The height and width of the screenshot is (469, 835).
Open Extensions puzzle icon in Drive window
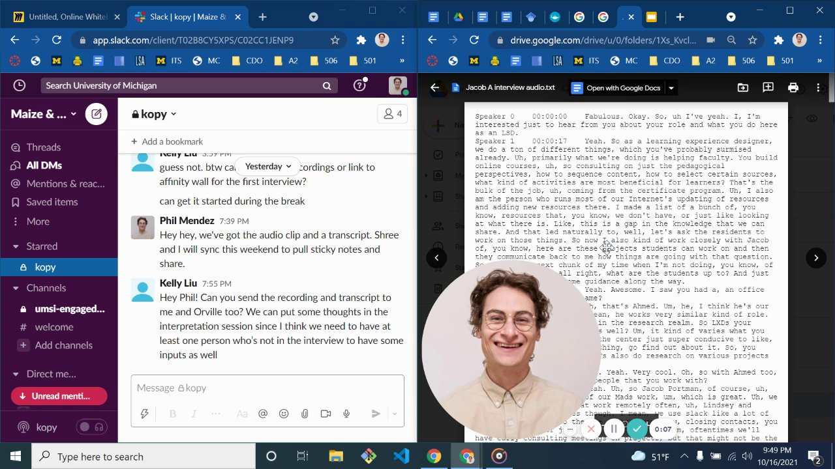click(x=778, y=40)
